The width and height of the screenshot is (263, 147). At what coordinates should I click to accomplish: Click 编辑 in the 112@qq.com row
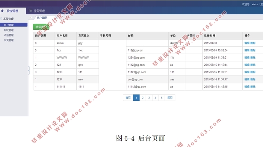coord(247,50)
